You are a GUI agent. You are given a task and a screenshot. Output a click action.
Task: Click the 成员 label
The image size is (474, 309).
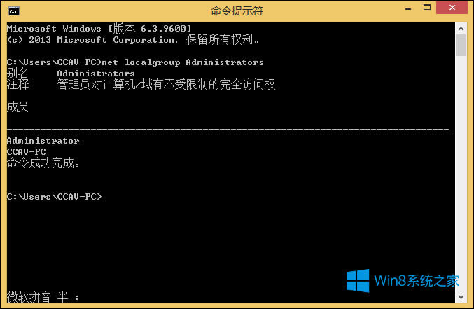tap(18, 107)
